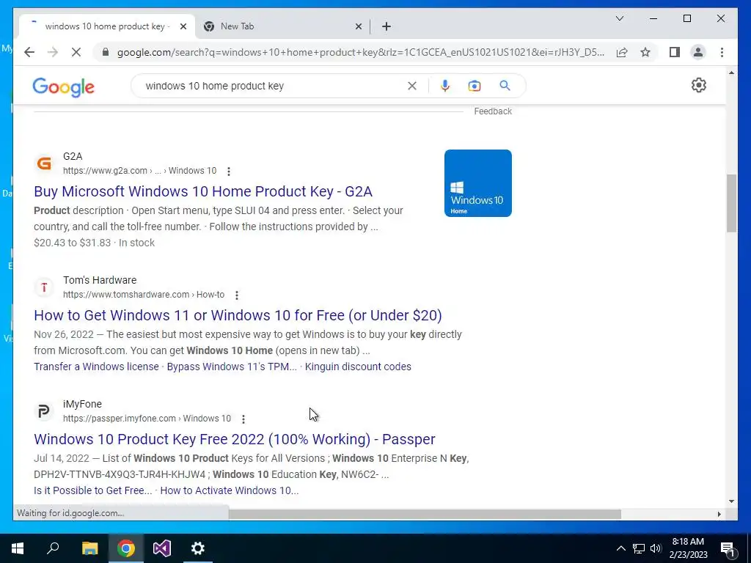
Task: Open Settings app from taskbar
Action: (x=198, y=548)
